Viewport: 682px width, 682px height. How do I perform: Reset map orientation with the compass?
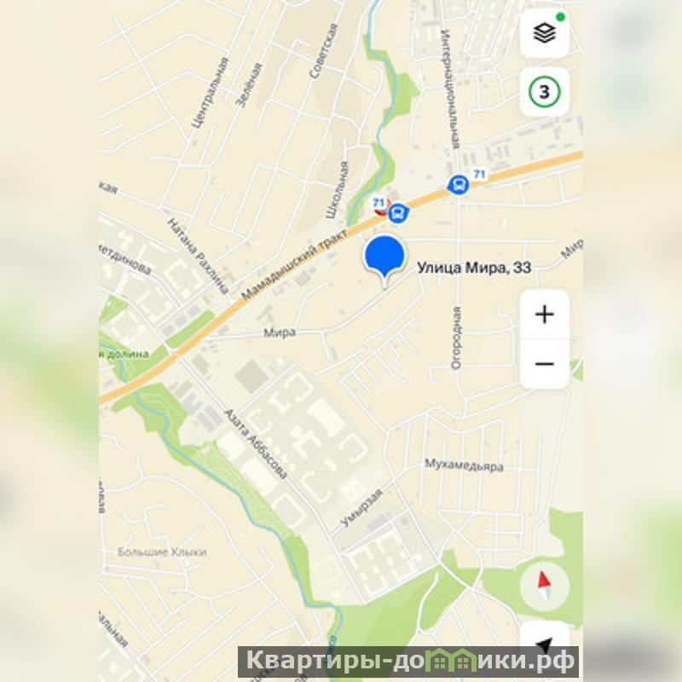(544, 586)
